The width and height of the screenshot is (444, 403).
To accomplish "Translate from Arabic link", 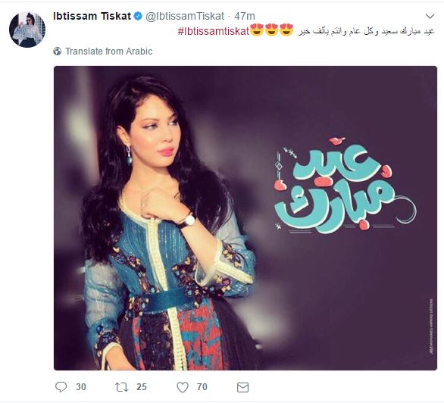I will click(109, 52).
